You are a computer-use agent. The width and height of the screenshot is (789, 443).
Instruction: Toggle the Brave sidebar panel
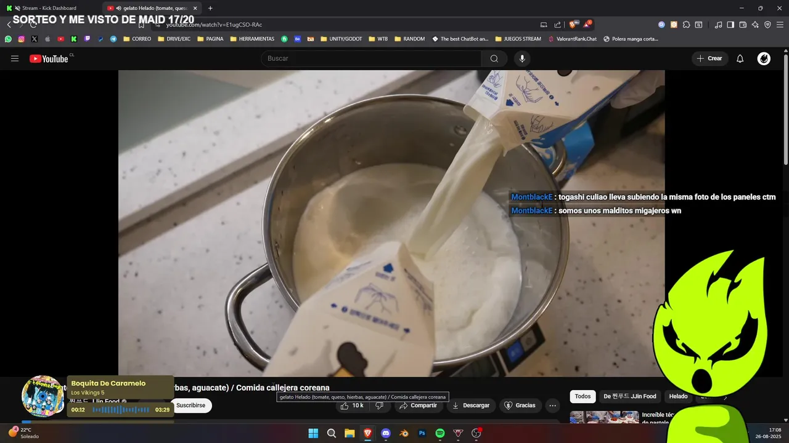[x=730, y=25]
